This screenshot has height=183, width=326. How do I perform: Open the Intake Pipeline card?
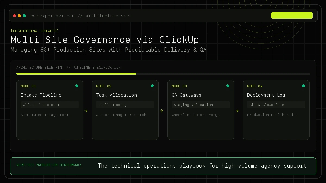pyautogui.click(x=50, y=110)
